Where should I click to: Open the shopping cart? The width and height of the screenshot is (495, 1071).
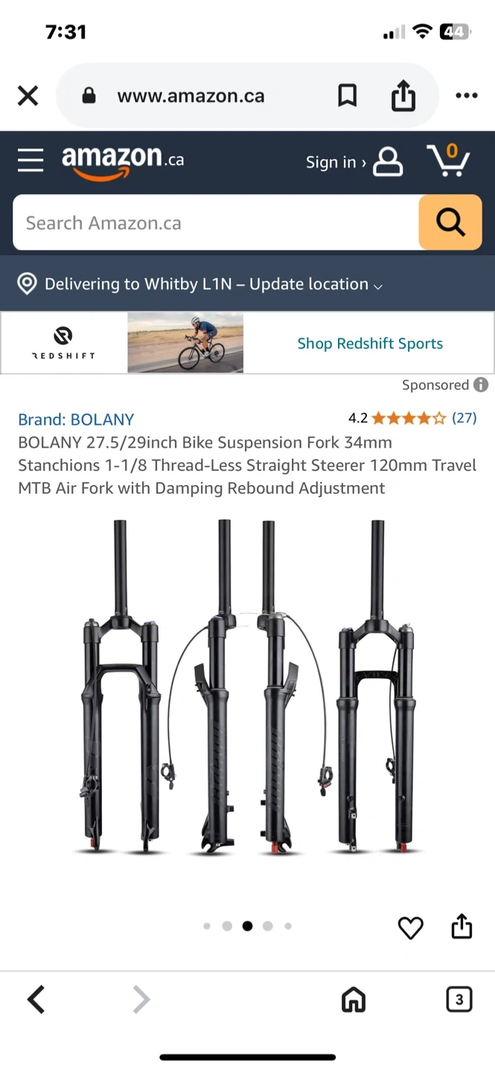click(448, 161)
